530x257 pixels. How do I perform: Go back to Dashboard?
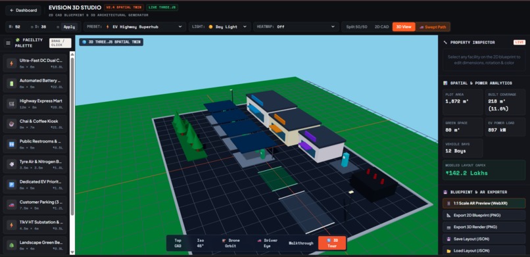coord(23,11)
